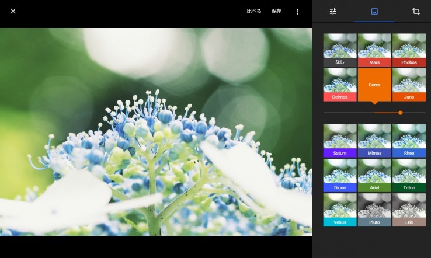
Task: Select the orange Ceres filter tile
Action: click(x=374, y=85)
